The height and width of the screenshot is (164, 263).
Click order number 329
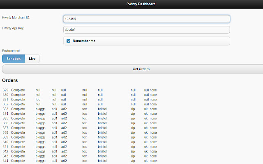click(5, 90)
